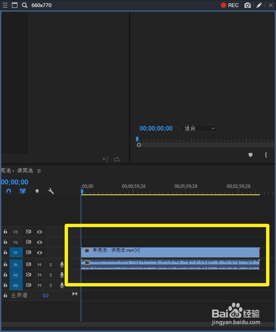Hide the V1 track with eye icon
The width and height of the screenshot is (276, 332).
coord(40,252)
